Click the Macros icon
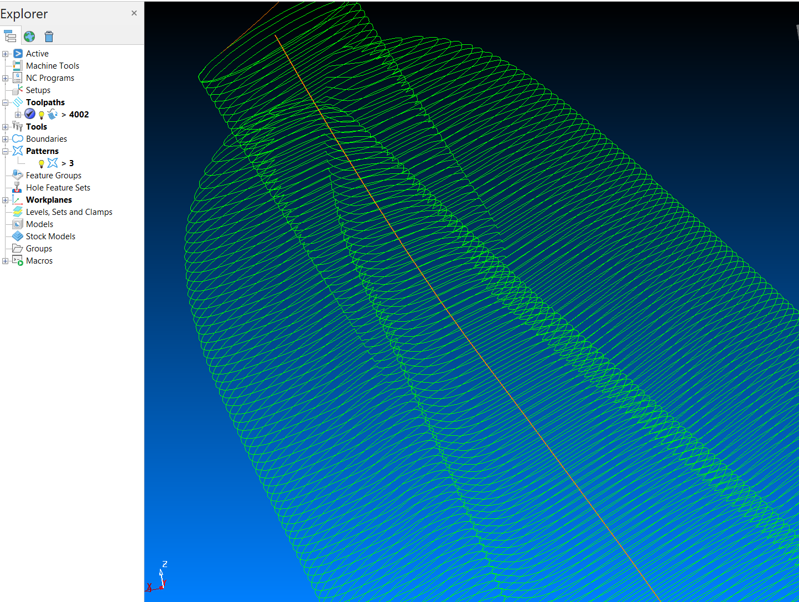 tap(16, 260)
